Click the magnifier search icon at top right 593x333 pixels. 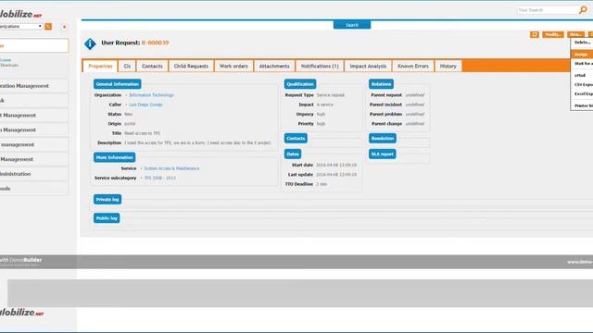pyautogui.click(x=583, y=10)
